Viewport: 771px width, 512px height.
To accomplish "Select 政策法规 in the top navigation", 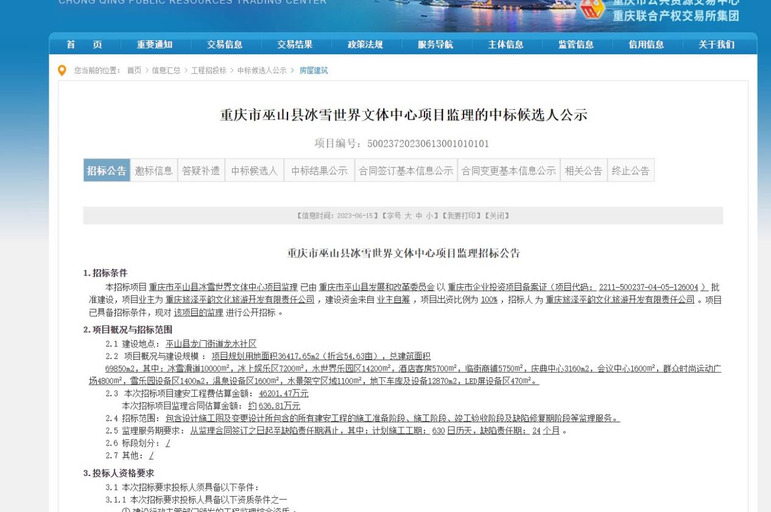I will pos(365,44).
